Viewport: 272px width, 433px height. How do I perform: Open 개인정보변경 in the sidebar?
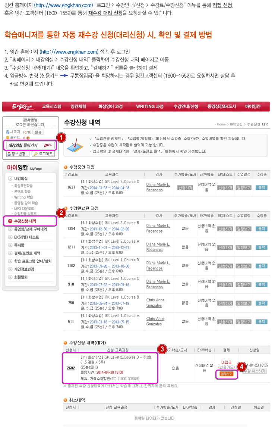tap(24, 269)
